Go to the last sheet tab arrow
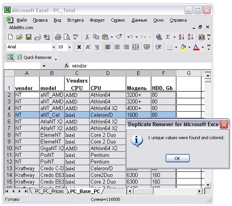Image resolution: width=232 pixels, height=206 pixels. pos(26,191)
